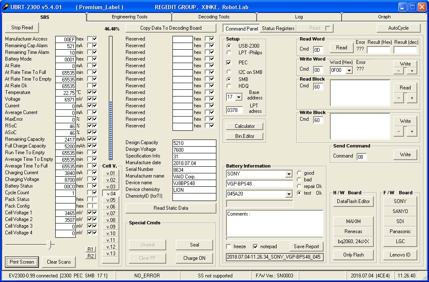
Task: Click the scan slider handle
Action: (x=49, y=245)
